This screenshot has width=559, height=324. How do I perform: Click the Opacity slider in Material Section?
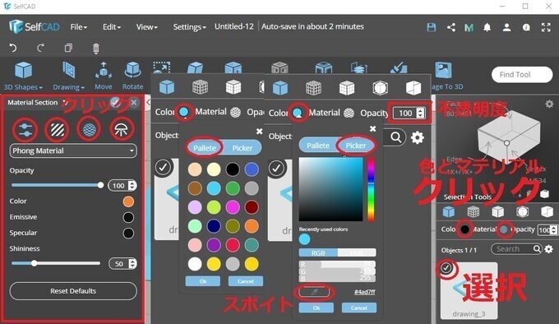pos(57,185)
